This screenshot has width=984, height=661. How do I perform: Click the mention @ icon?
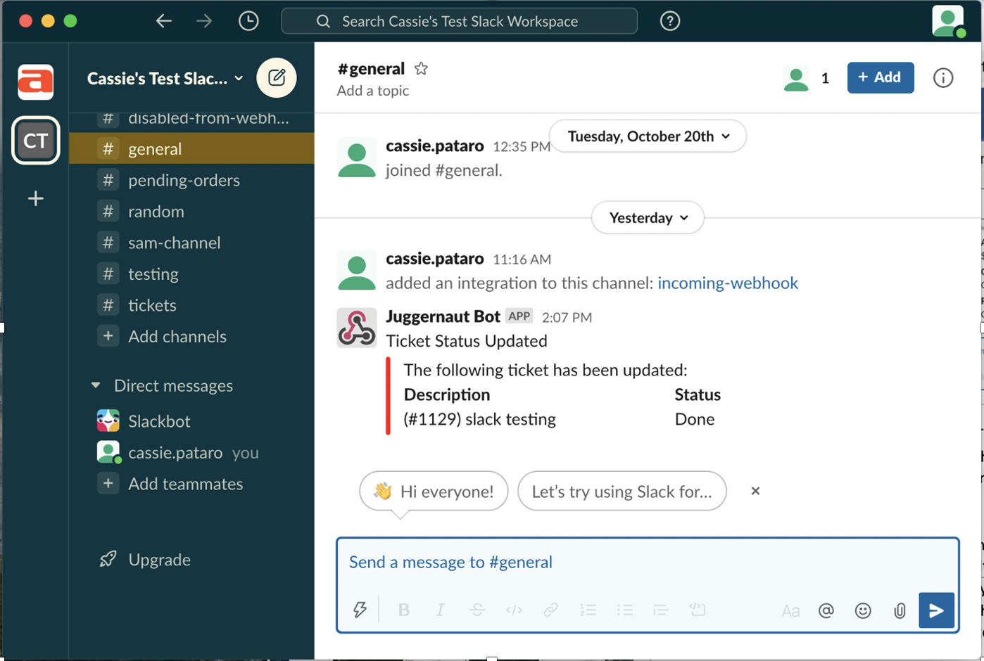click(826, 610)
